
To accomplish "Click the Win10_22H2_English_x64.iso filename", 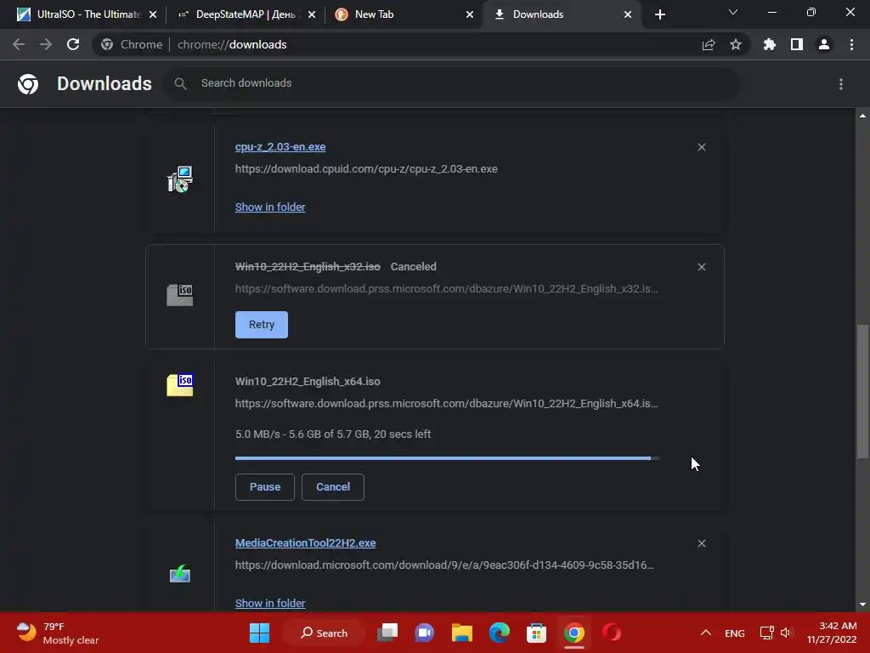I will point(308,382).
